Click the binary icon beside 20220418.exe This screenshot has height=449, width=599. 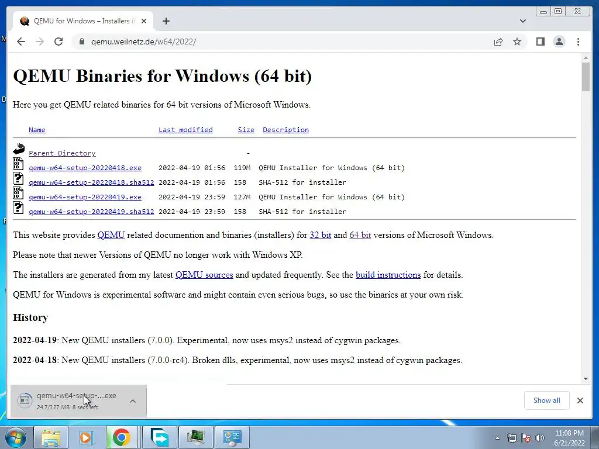[18, 164]
